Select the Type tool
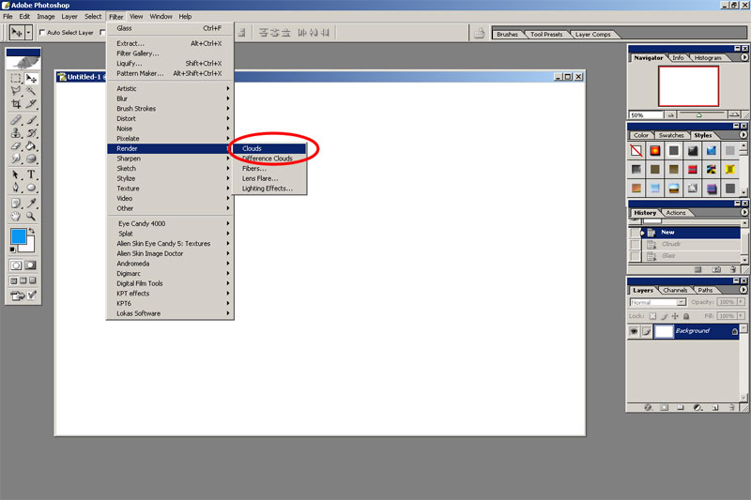 tap(31, 174)
